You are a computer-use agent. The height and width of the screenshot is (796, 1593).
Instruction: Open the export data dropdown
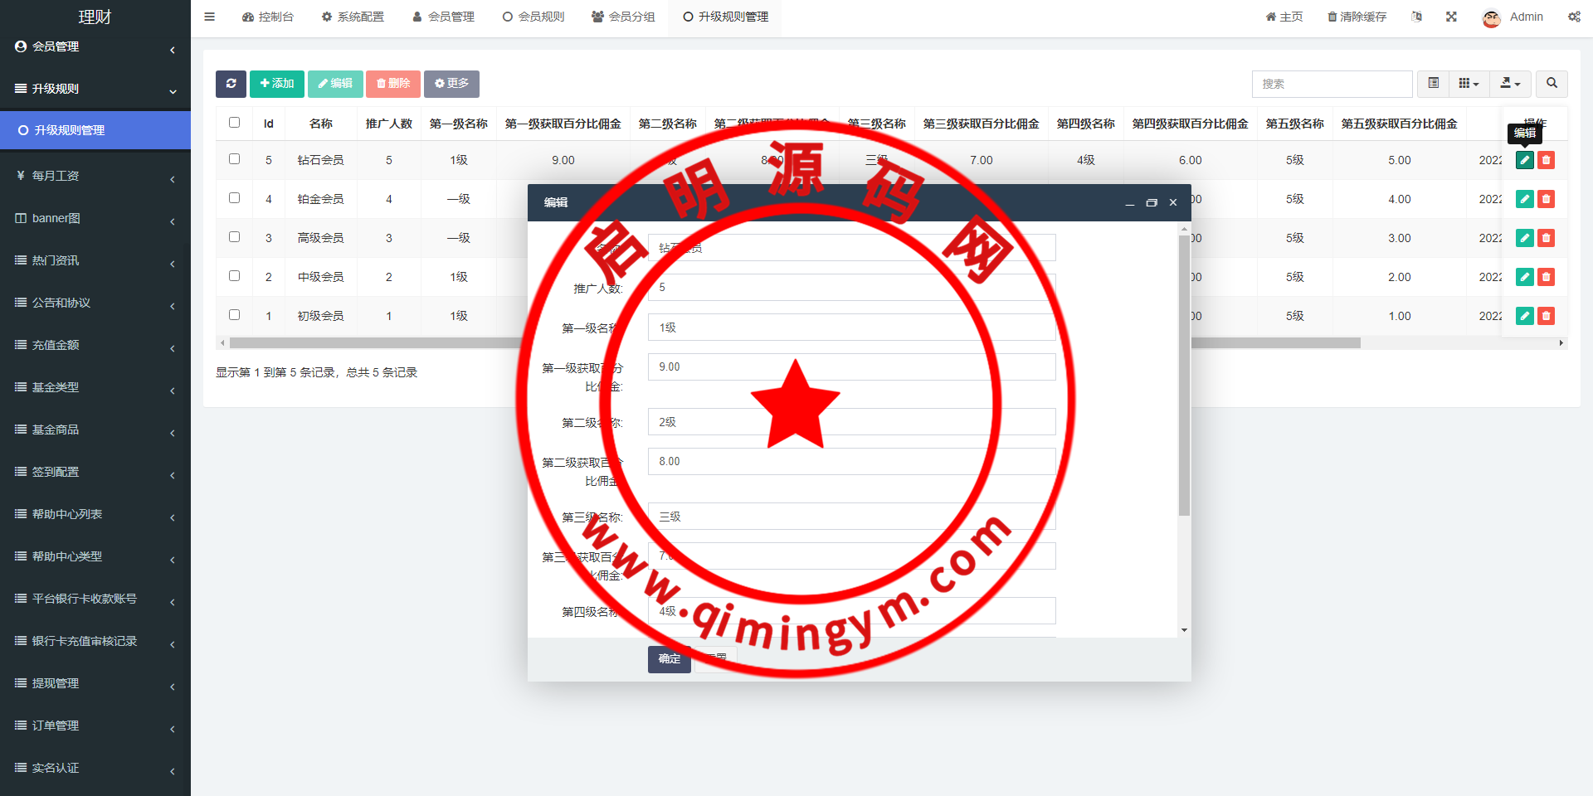[x=1510, y=84]
